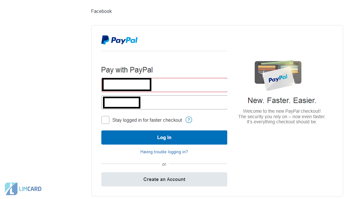Click the 'or' divider text
346x199 pixels.
(164, 164)
